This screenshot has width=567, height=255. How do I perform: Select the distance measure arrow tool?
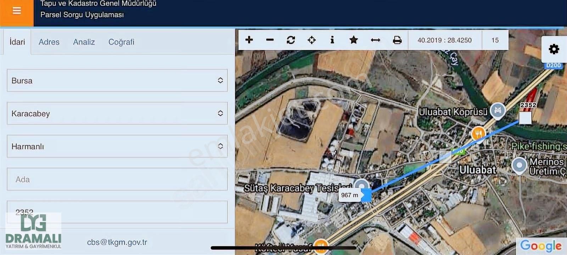pyautogui.click(x=376, y=40)
